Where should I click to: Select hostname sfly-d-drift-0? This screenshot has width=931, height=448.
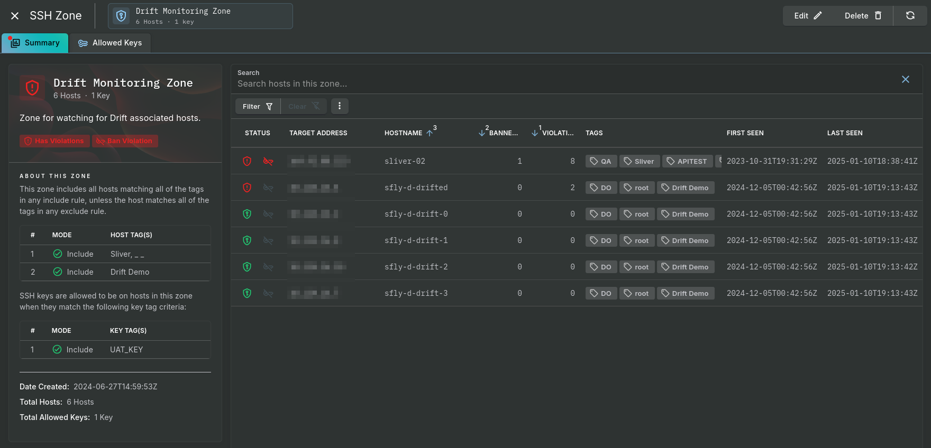[x=416, y=214]
